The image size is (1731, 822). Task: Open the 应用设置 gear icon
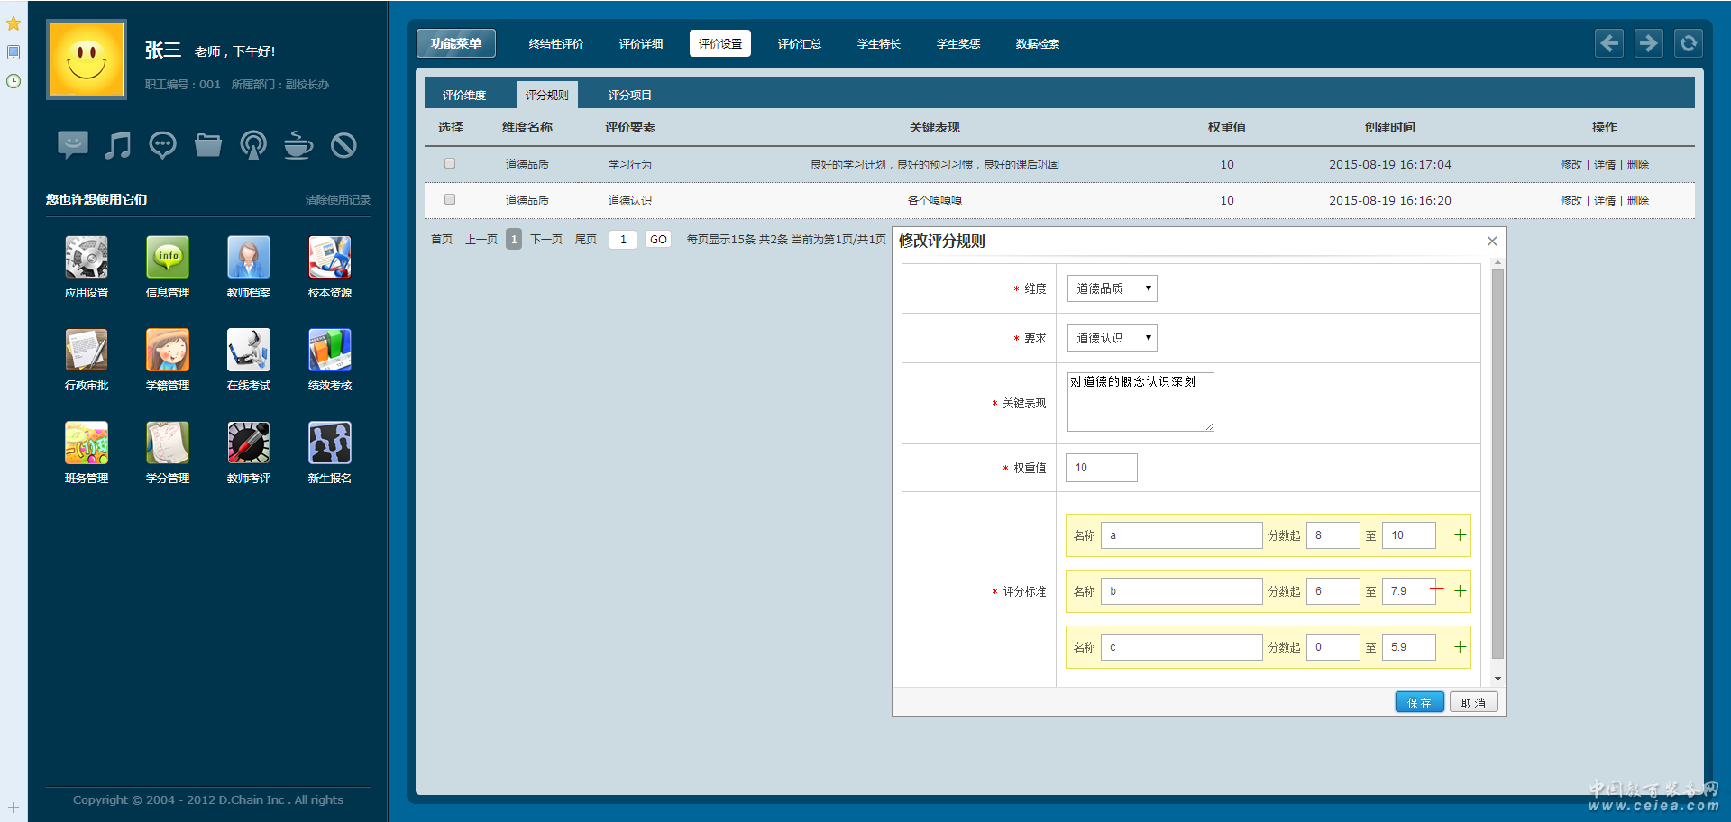click(87, 258)
